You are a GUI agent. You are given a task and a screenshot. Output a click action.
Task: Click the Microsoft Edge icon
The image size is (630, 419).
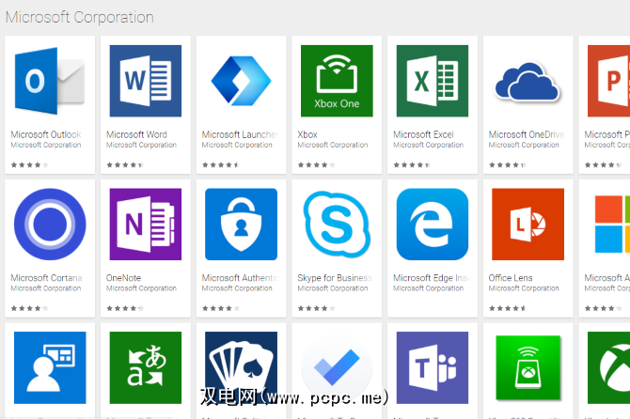[x=433, y=225]
